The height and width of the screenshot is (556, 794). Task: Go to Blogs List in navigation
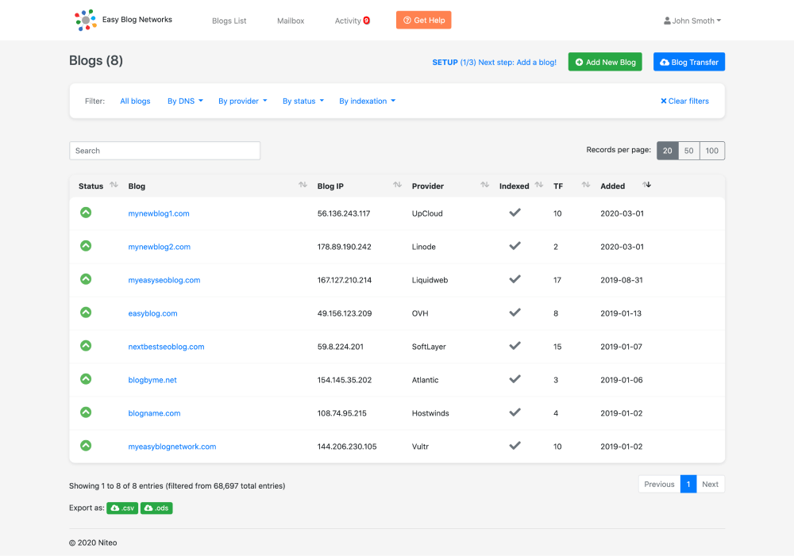tap(229, 21)
